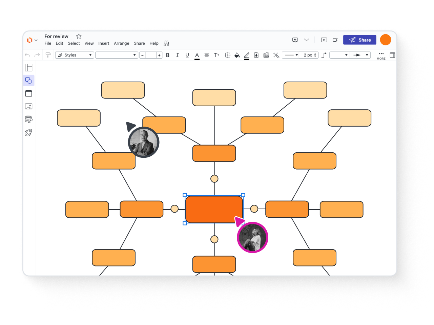Select the fill color paint bucket
434x325 pixels.
click(237, 55)
